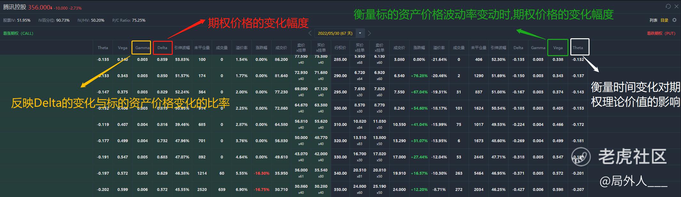The image size is (681, 197).
Task: Click IV百分位: 90.73% indicator
Action: point(54,20)
